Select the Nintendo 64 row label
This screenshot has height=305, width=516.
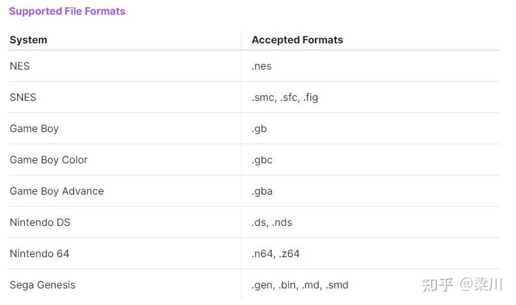39,253
